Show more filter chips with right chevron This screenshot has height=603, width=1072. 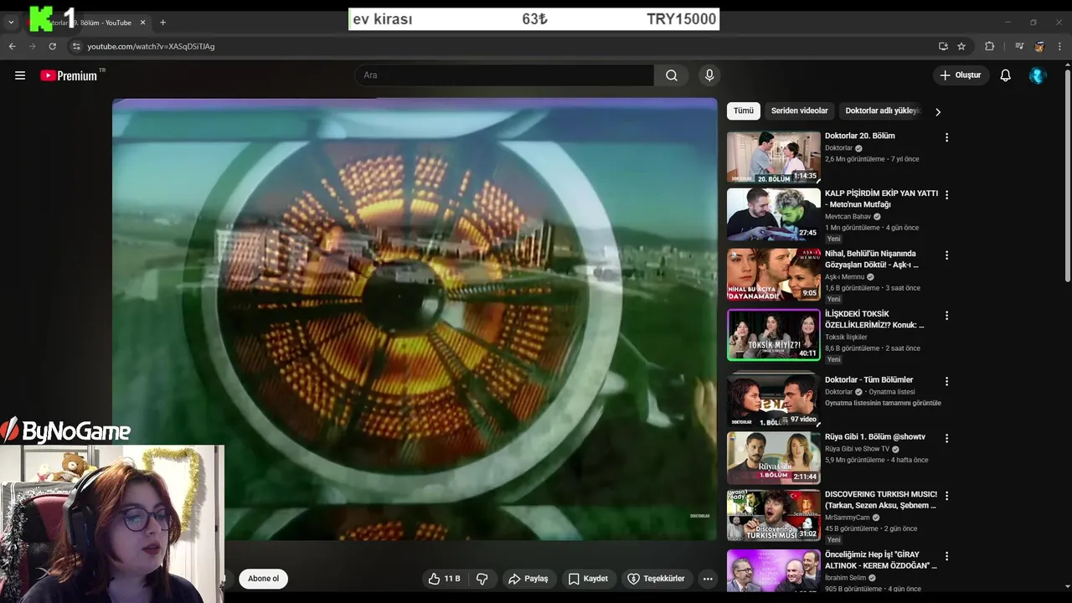(x=938, y=111)
